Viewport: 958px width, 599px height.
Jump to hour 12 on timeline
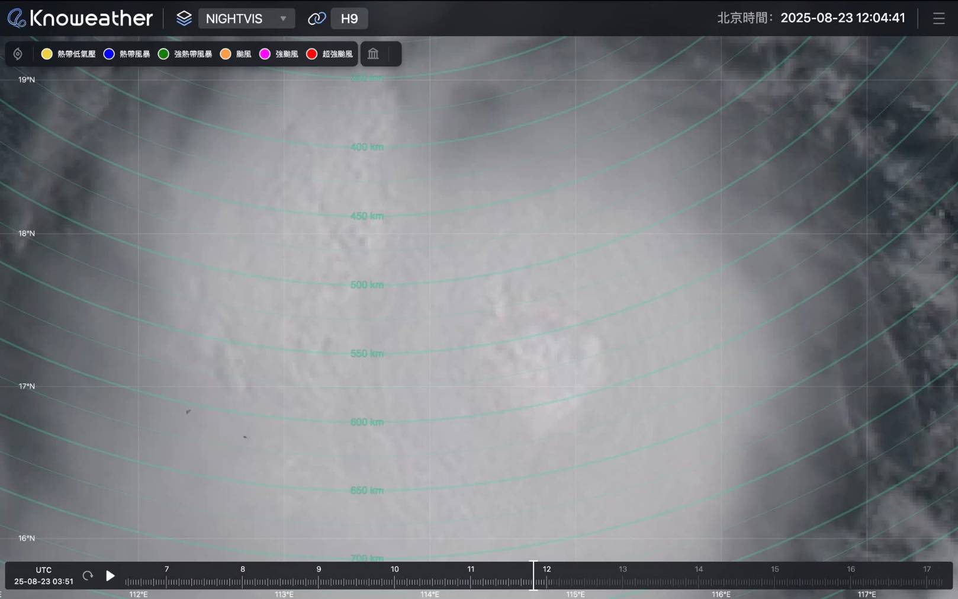tap(546, 569)
